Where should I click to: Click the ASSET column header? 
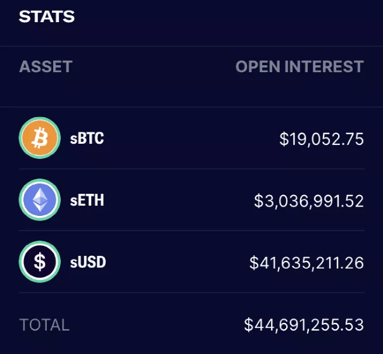pos(46,66)
